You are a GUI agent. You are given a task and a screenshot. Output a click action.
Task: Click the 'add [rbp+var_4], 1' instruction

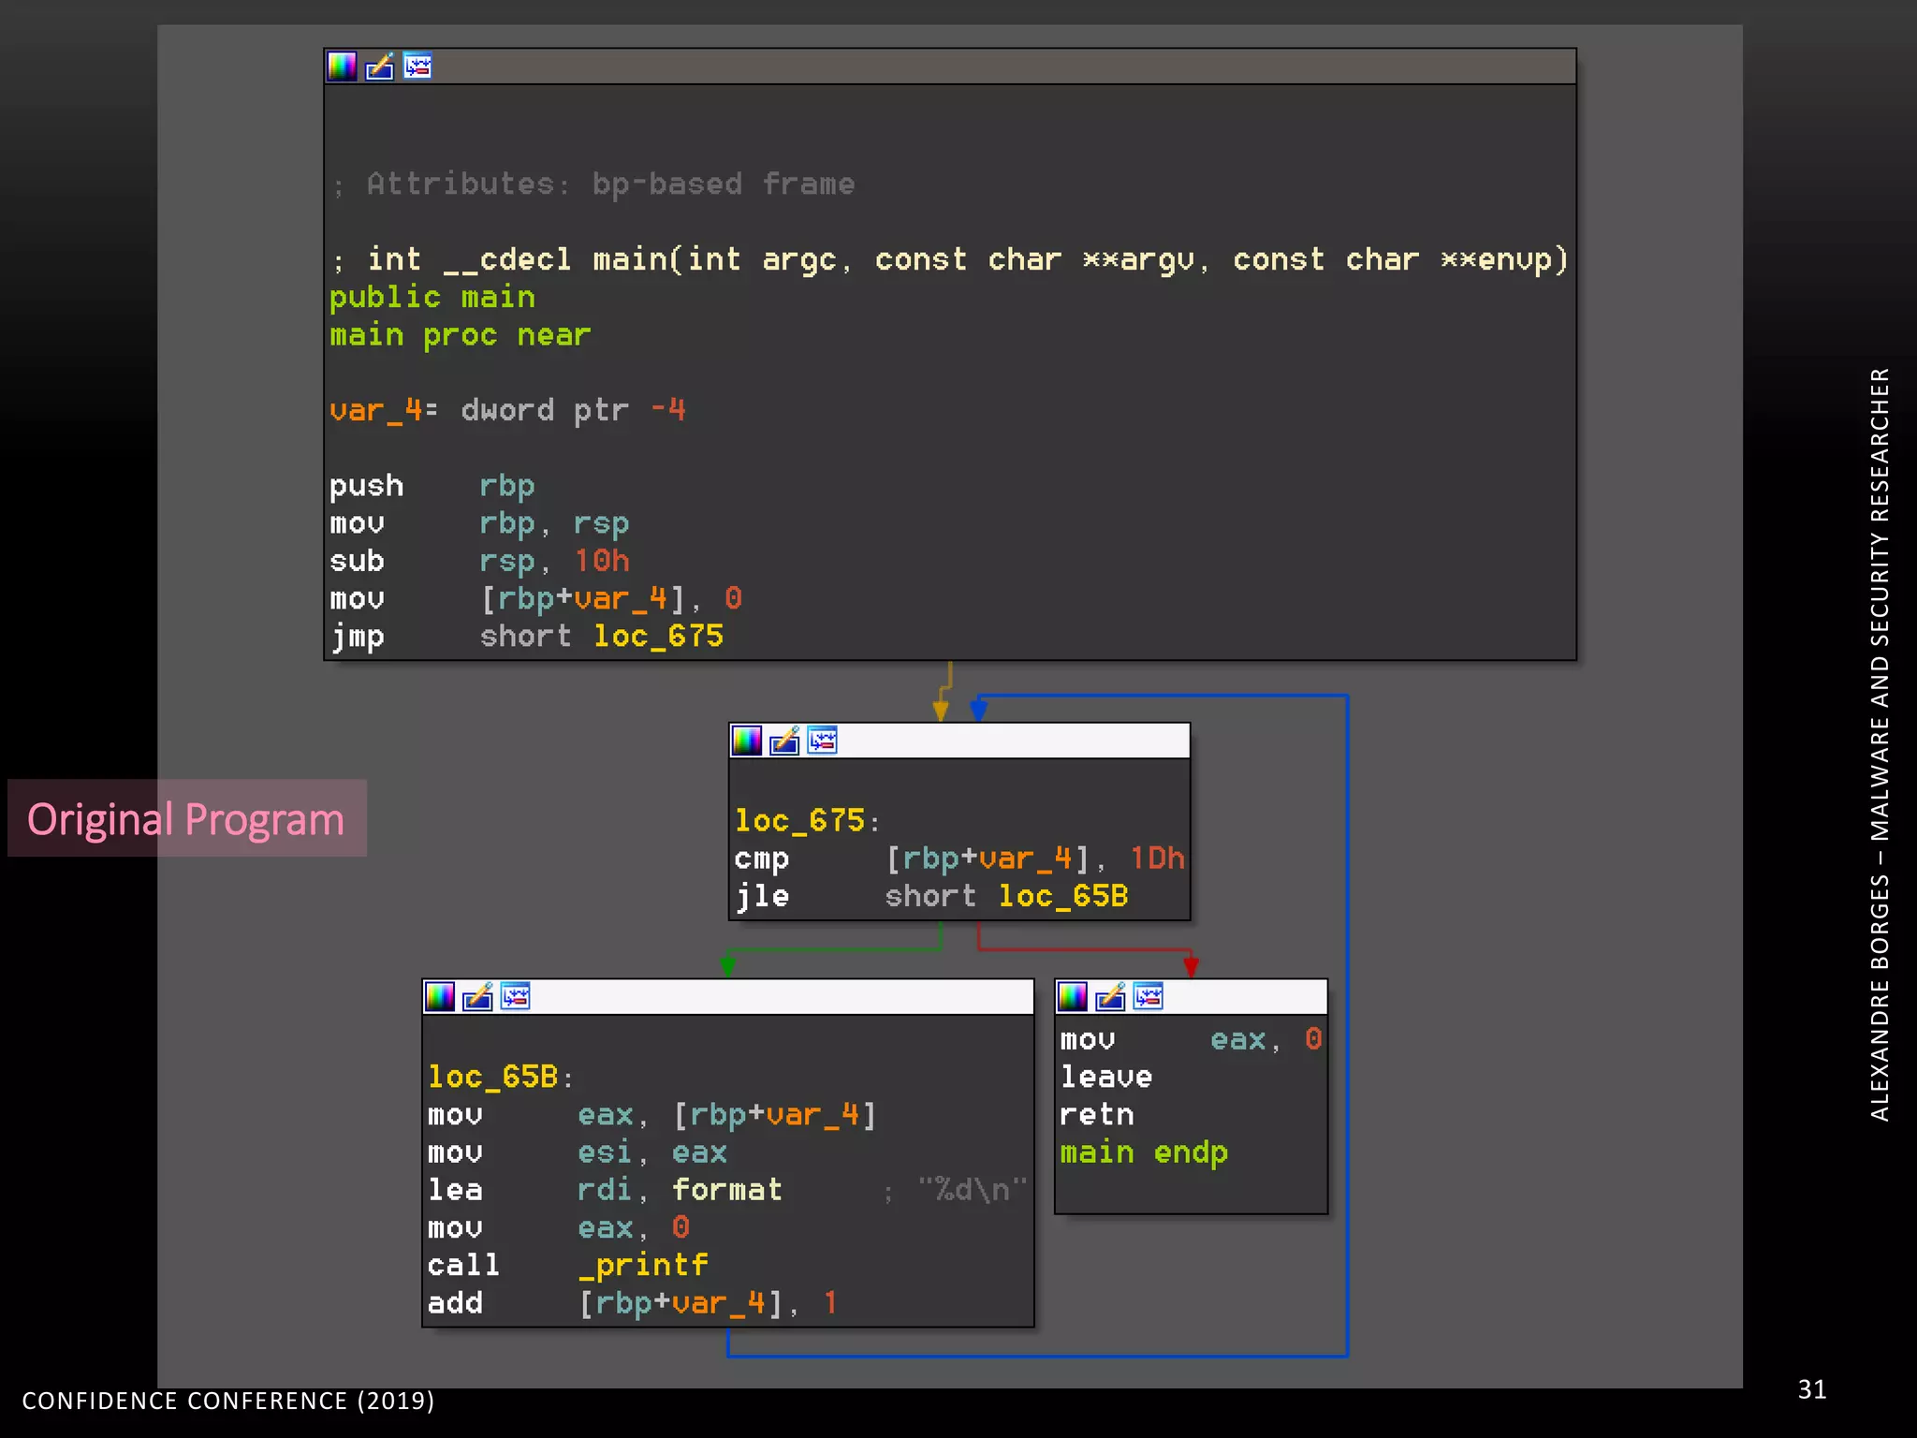point(634,1303)
